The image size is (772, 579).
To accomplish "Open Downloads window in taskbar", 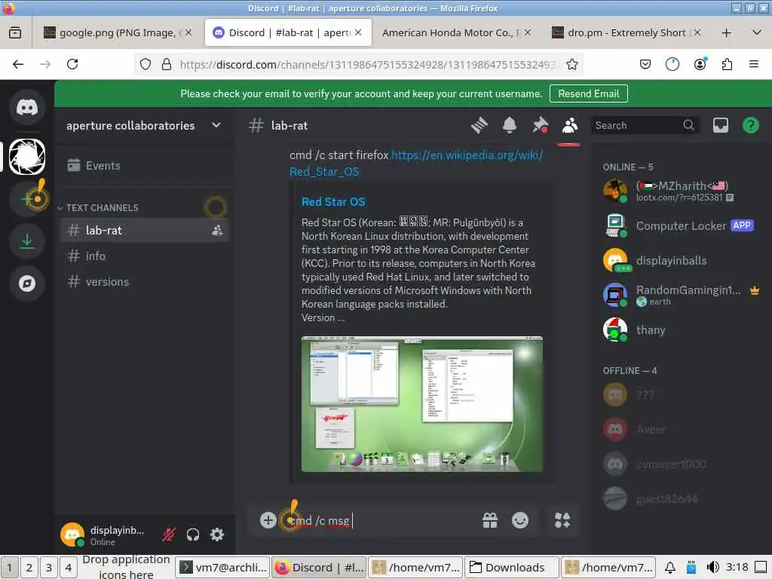I will point(512,568).
